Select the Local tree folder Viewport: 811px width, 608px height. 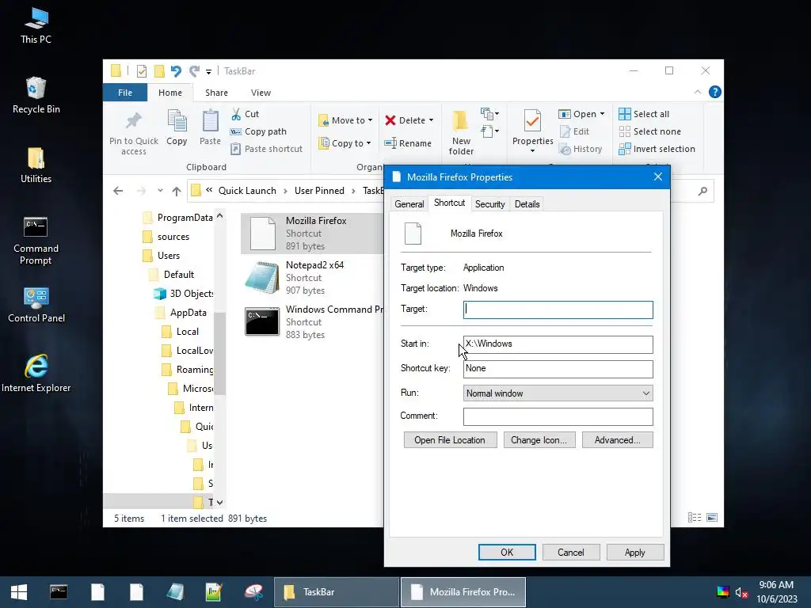point(181,332)
